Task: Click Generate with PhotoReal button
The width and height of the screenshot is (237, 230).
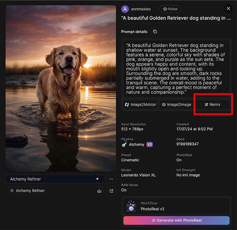Action: tap(176, 221)
